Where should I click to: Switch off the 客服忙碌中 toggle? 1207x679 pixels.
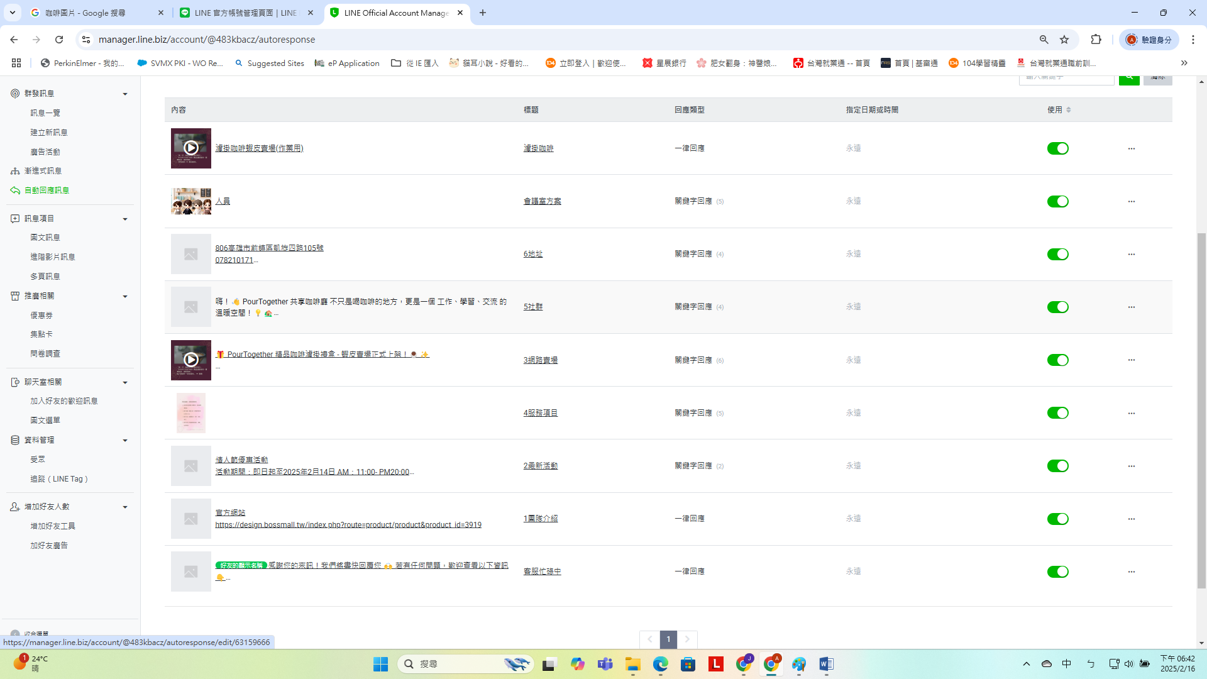1057,571
